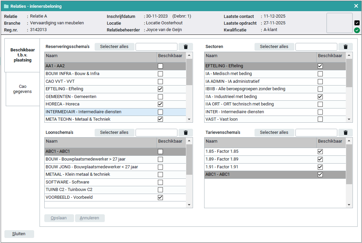Screen dimensions: 362x243
Task: Switch to Beschikbaar t.b.v. plaatsing tab
Action: click(23, 55)
